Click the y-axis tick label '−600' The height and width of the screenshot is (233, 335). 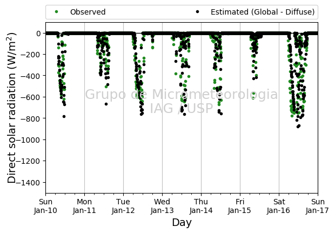(x=30, y=97)
